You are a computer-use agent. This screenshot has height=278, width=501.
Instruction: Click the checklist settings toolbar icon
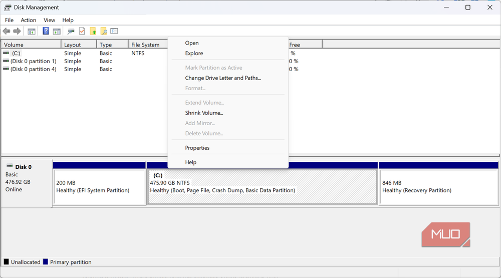tap(114, 31)
